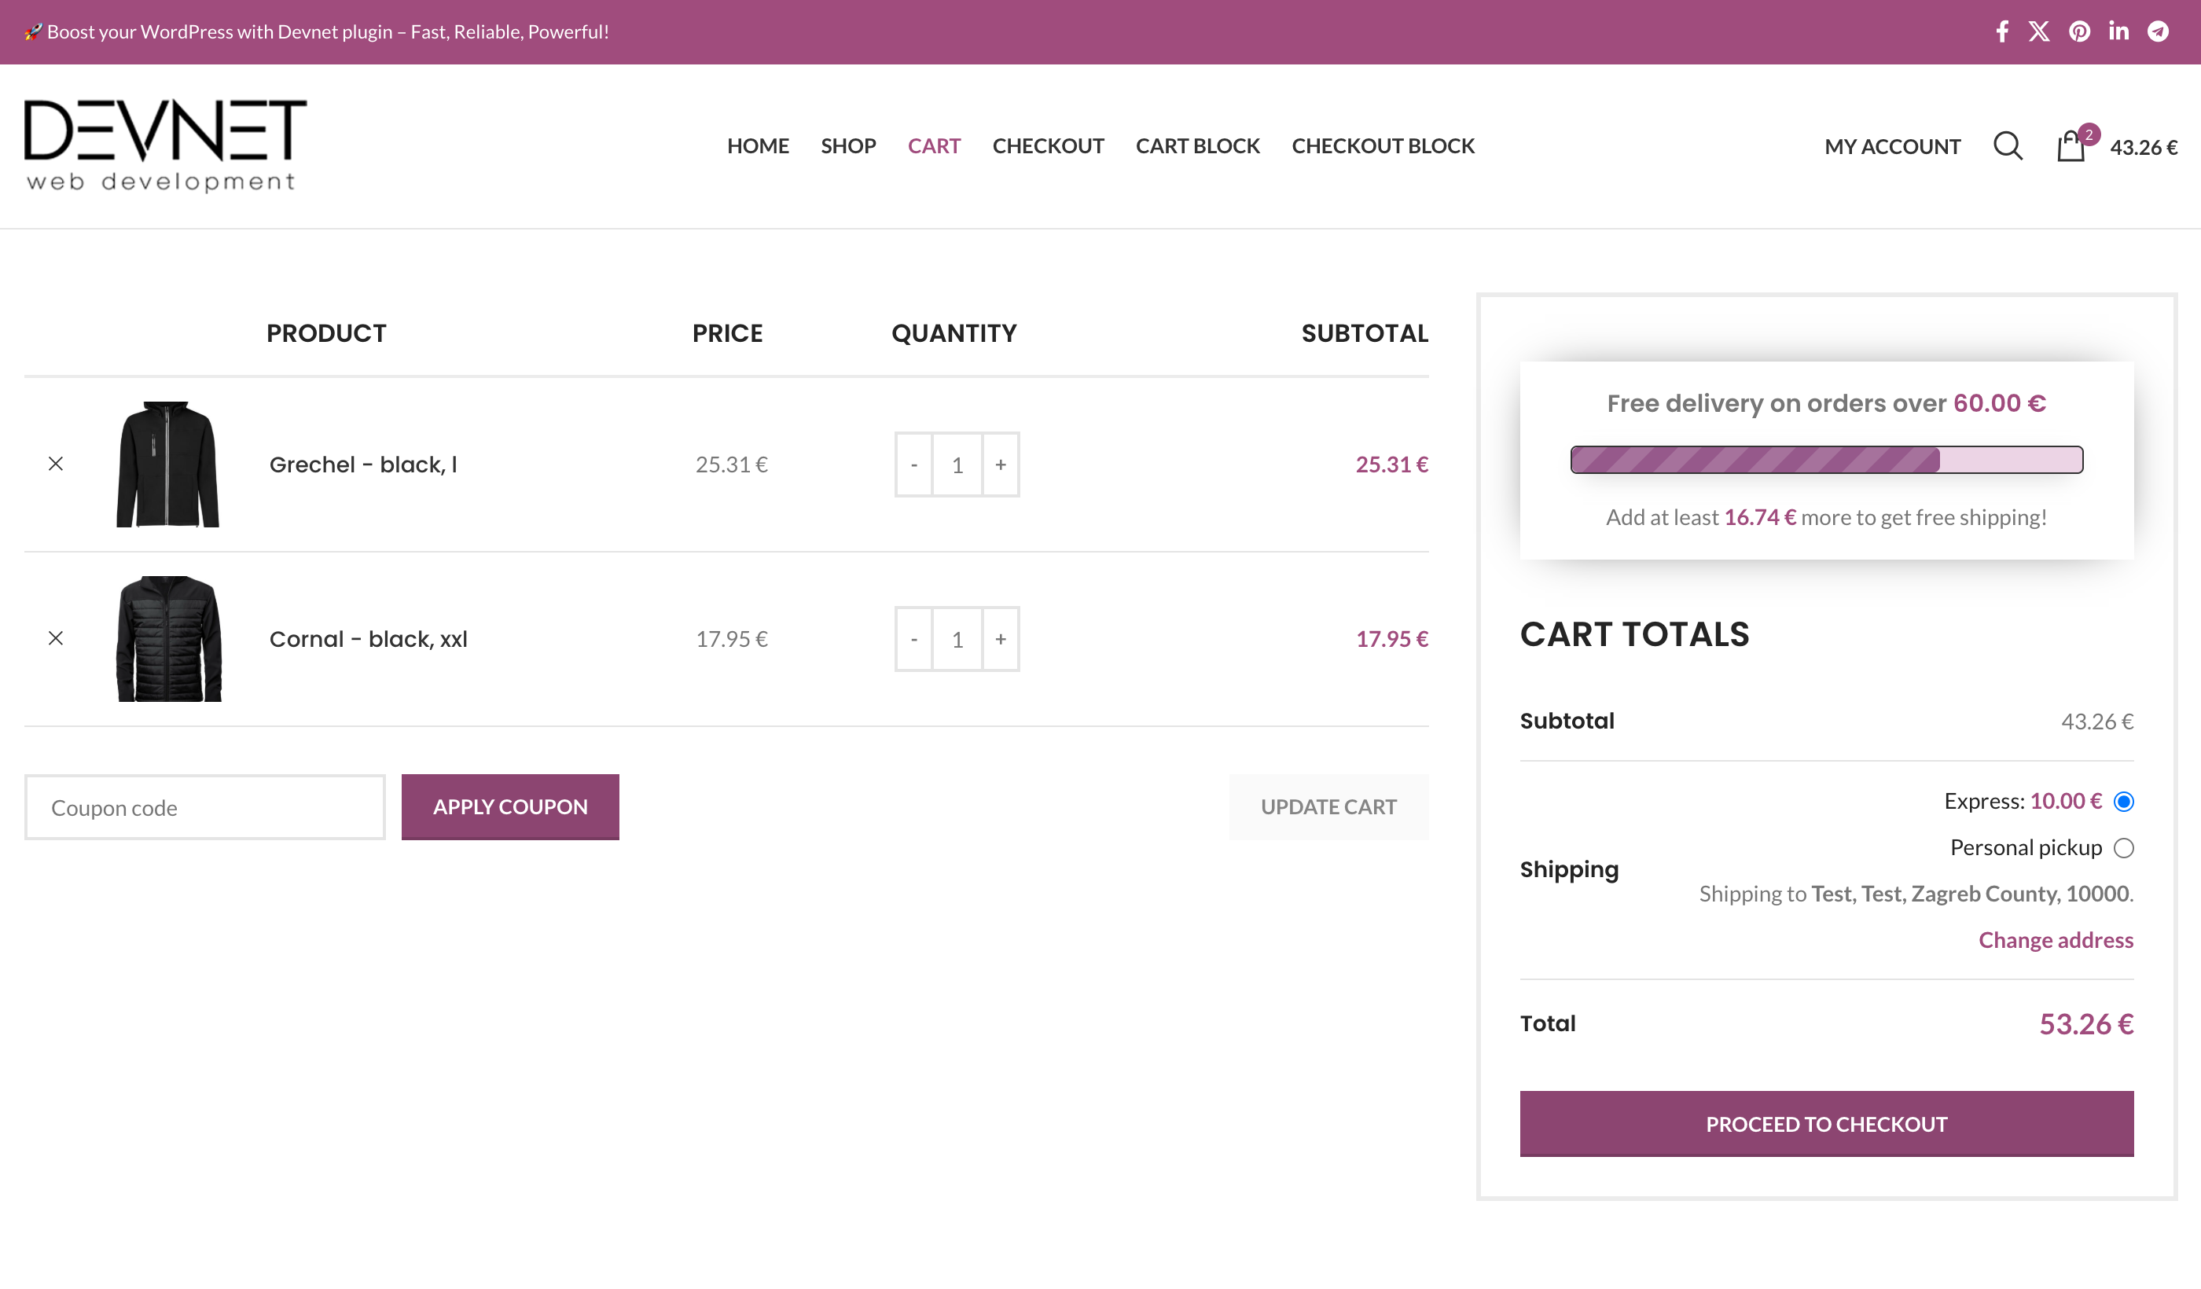Select Express shipping radio button

pyautogui.click(x=2123, y=802)
